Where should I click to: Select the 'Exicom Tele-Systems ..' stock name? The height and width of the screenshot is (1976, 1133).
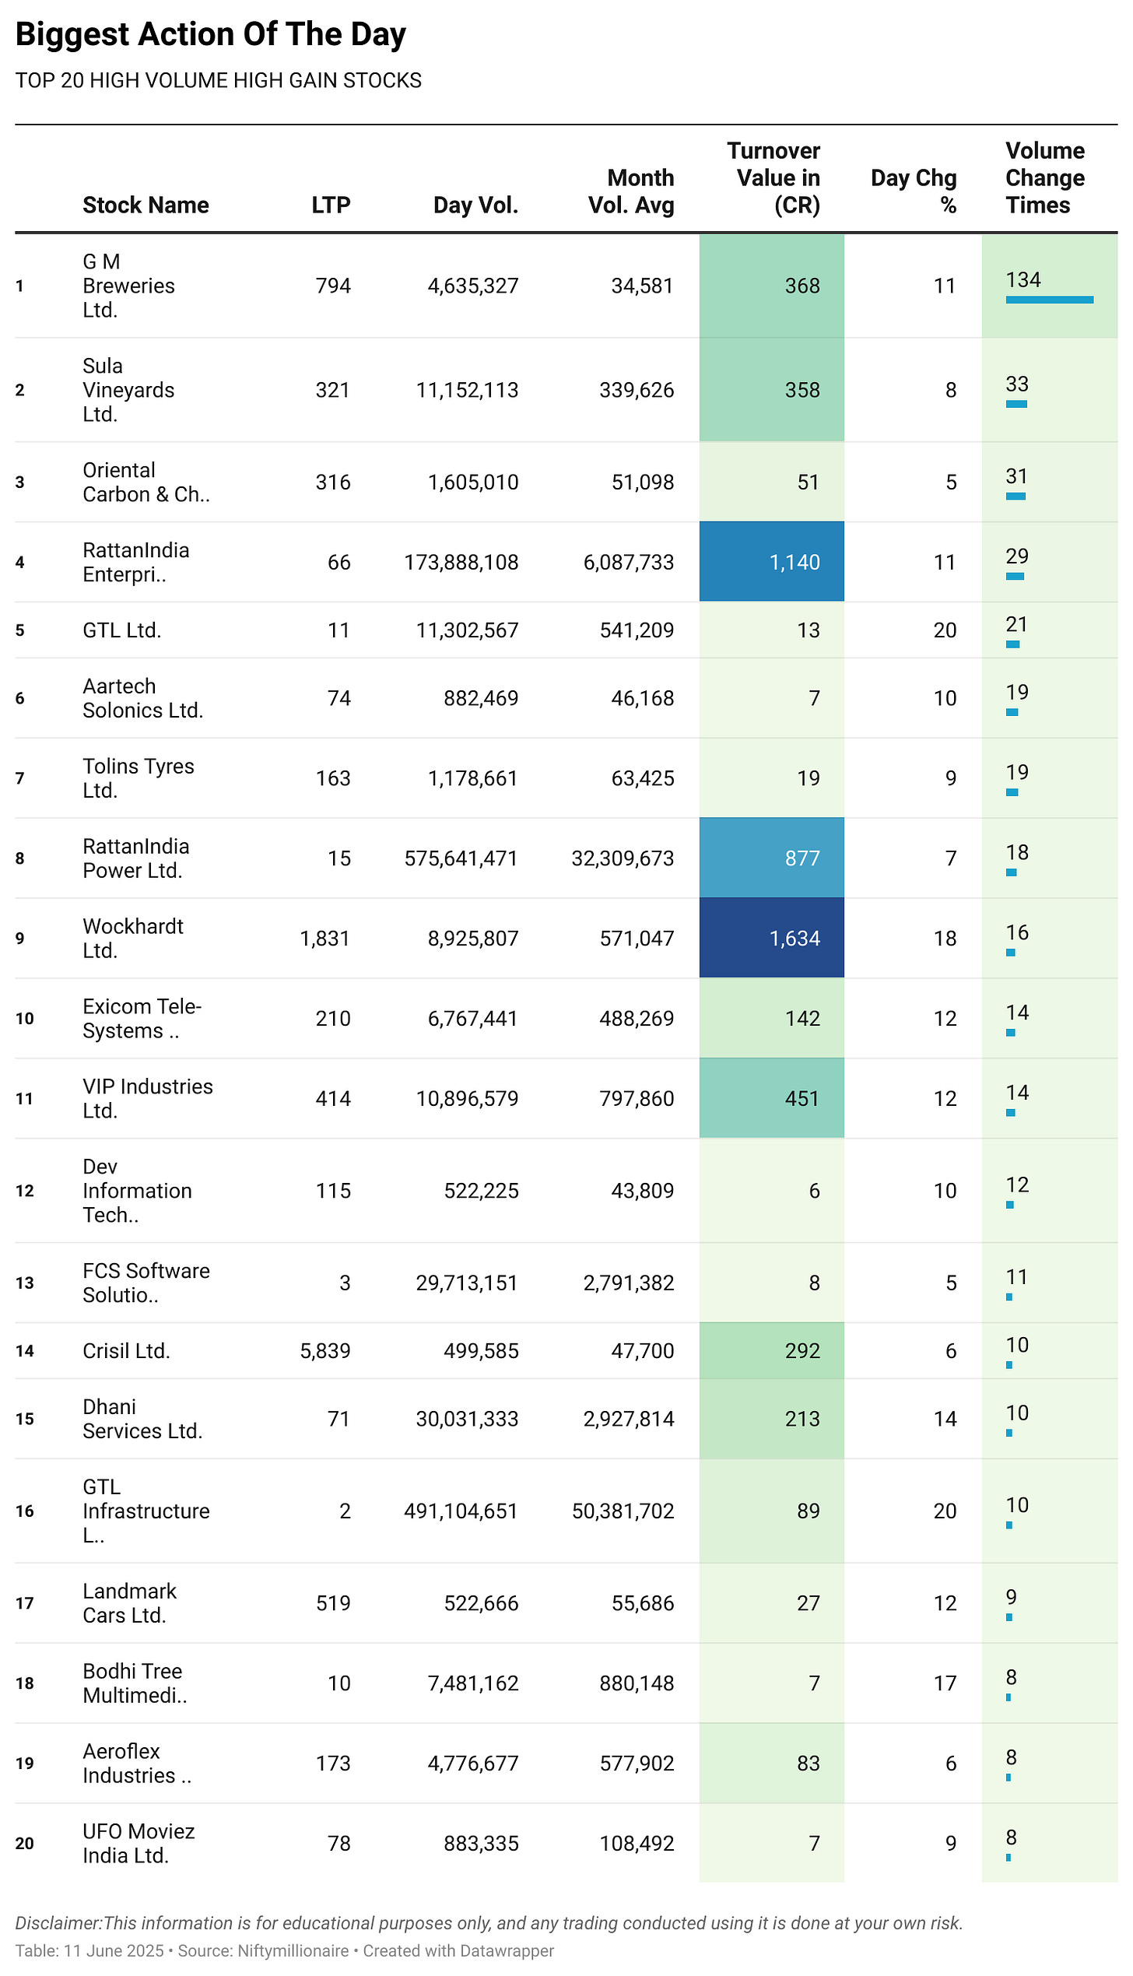click(142, 1019)
